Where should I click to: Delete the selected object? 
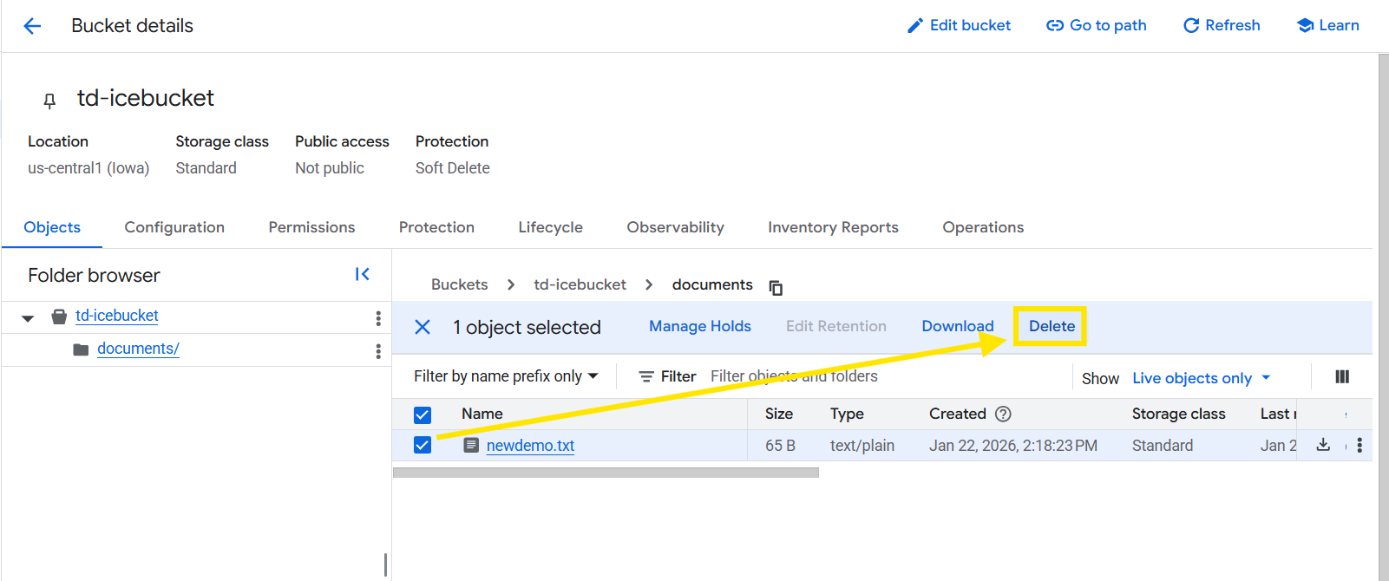coord(1052,326)
